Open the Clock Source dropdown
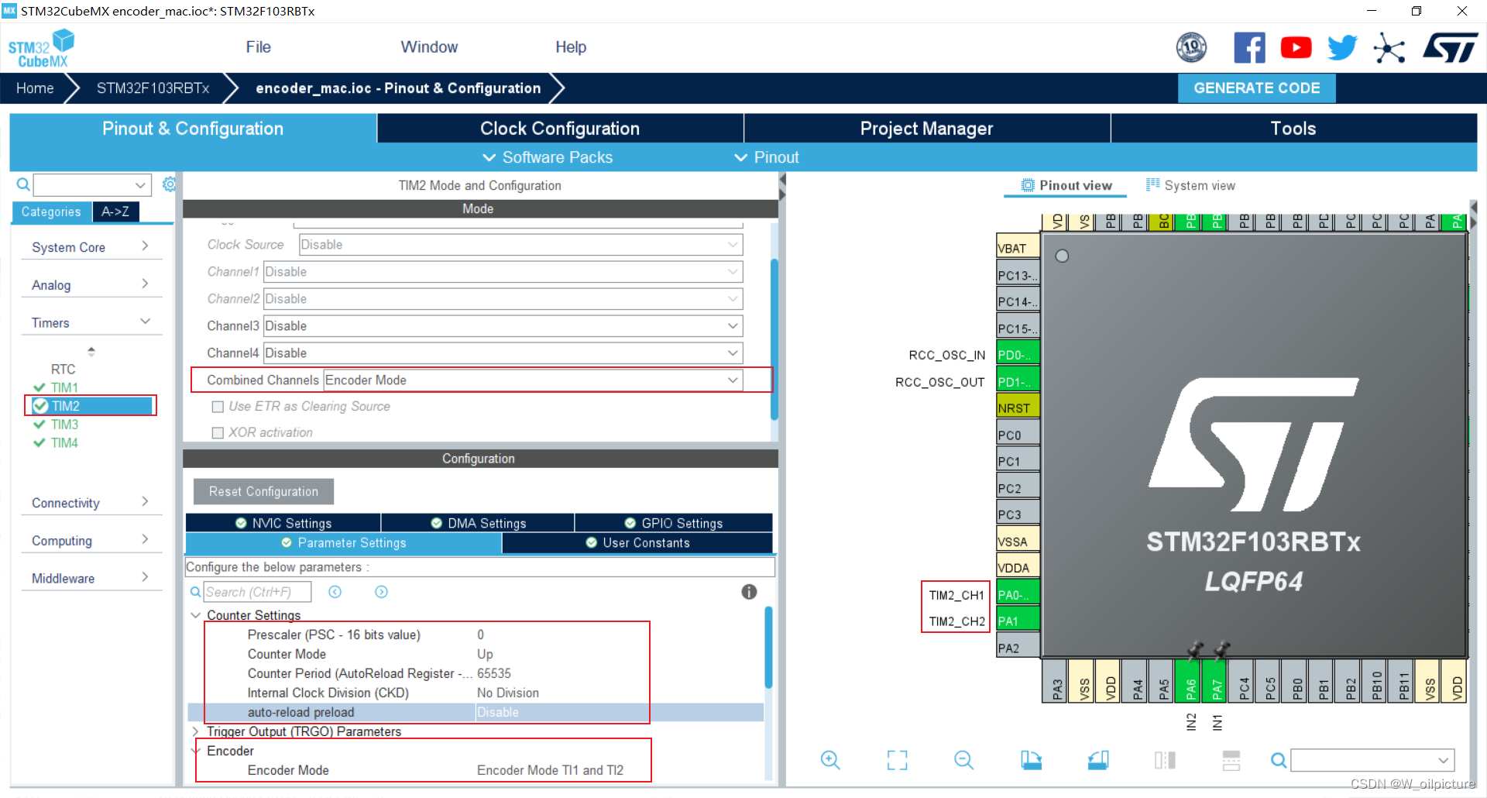Image resolution: width=1487 pixels, height=798 pixels. pos(520,245)
